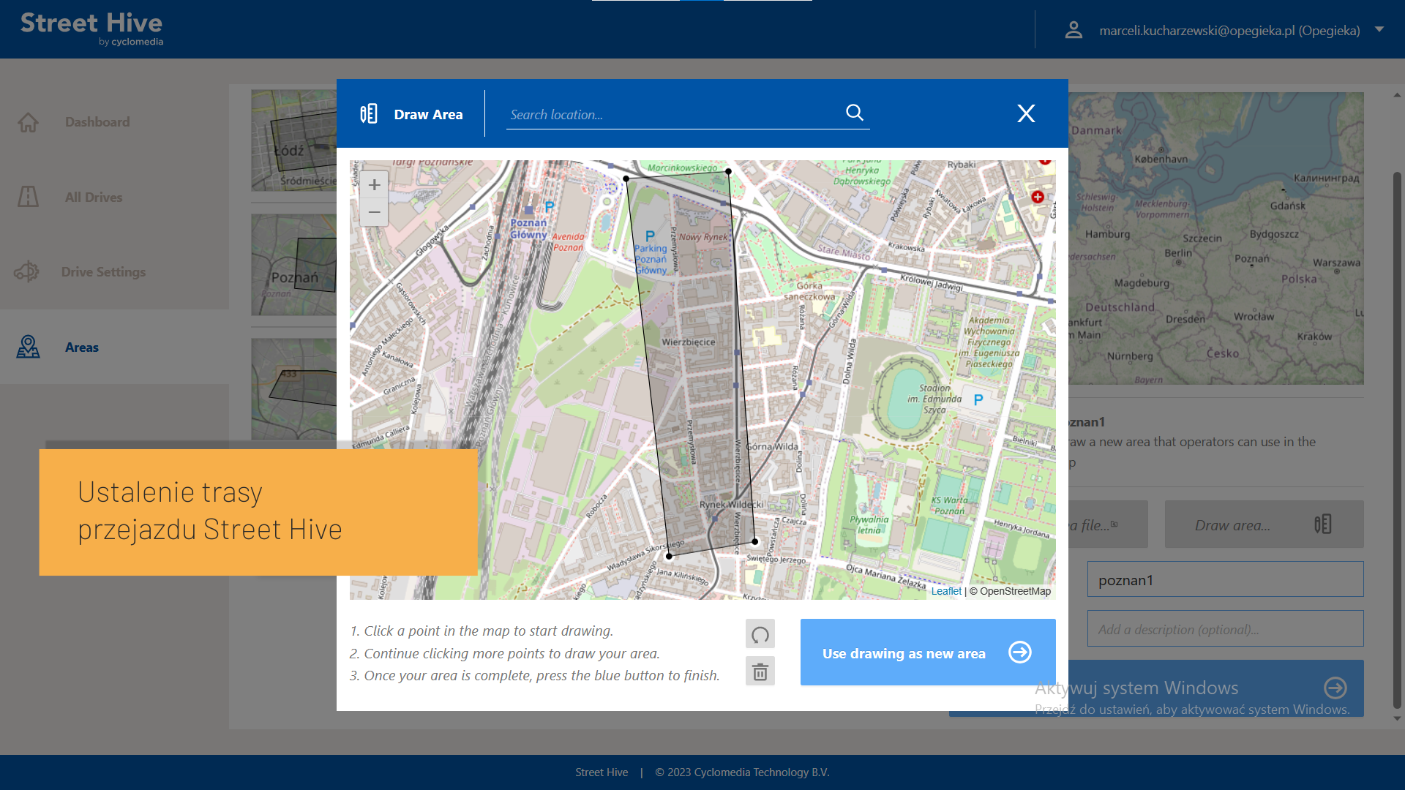
Task: Click the polygon vertex near Władysława Sikorskiego
Action: point(669,556)
